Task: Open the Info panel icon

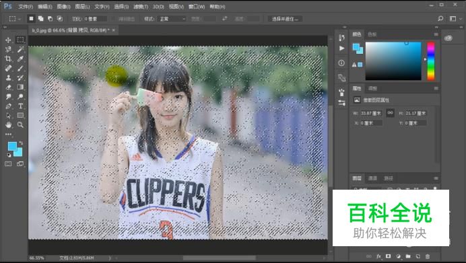Action: (x=341, y=63)
